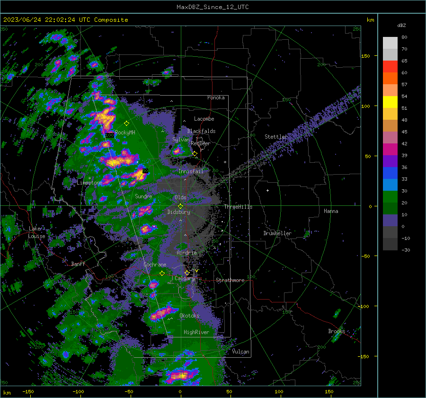Image resolution: width=426 pixels, height=398 pixels.
Task: Click the 80 dBZ value in the legend
Action: coord(404,37)
